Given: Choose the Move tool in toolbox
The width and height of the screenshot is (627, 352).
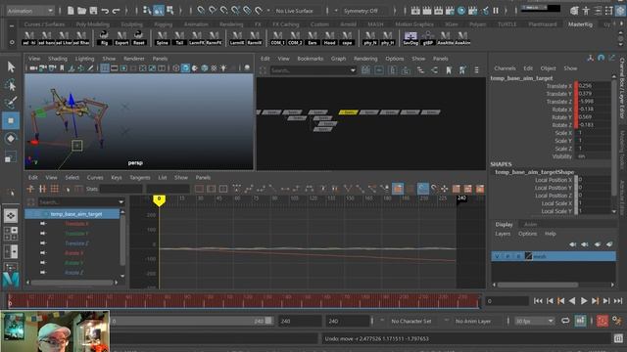Looking at the screenshot, I should point(11,120).
